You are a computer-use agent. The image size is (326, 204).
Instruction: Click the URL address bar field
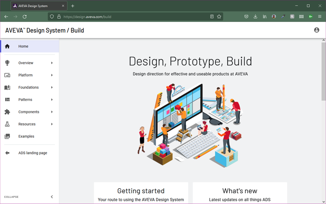pyautogui.click(x=131, y=17)
